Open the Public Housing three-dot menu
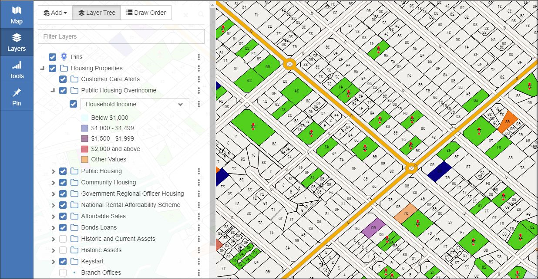Image resolution: width=538 pixels, height=279 pixels. (199, 171)
